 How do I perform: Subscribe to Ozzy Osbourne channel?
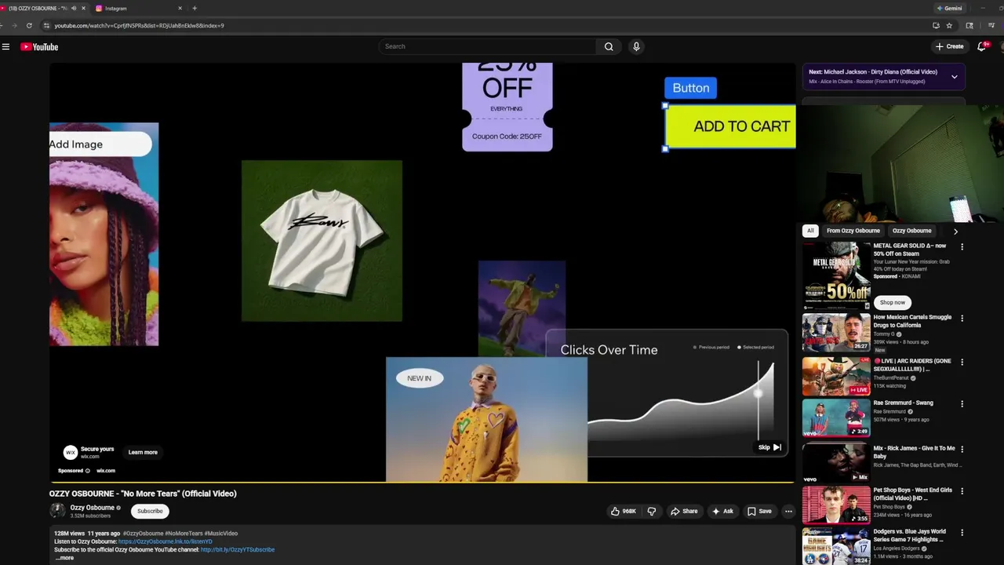[x=150, y=511]
